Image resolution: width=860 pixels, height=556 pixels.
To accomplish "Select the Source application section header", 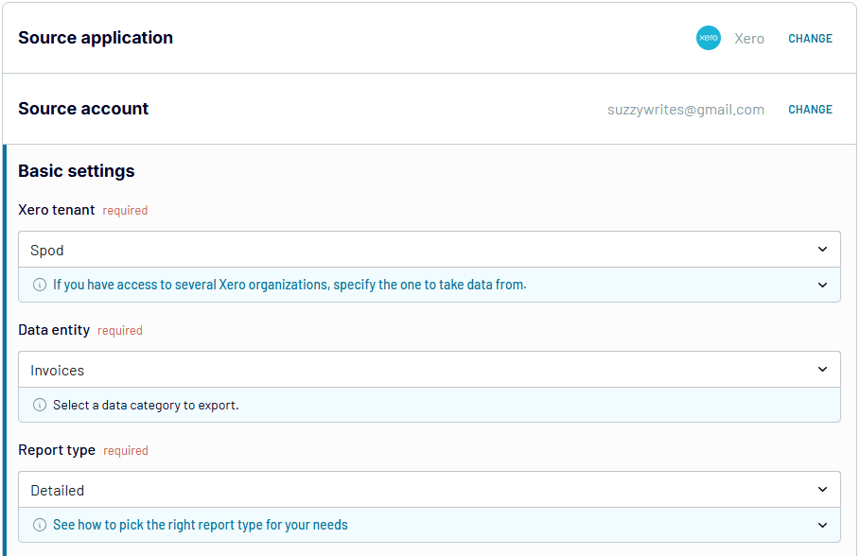I will [x=96, y=37].
